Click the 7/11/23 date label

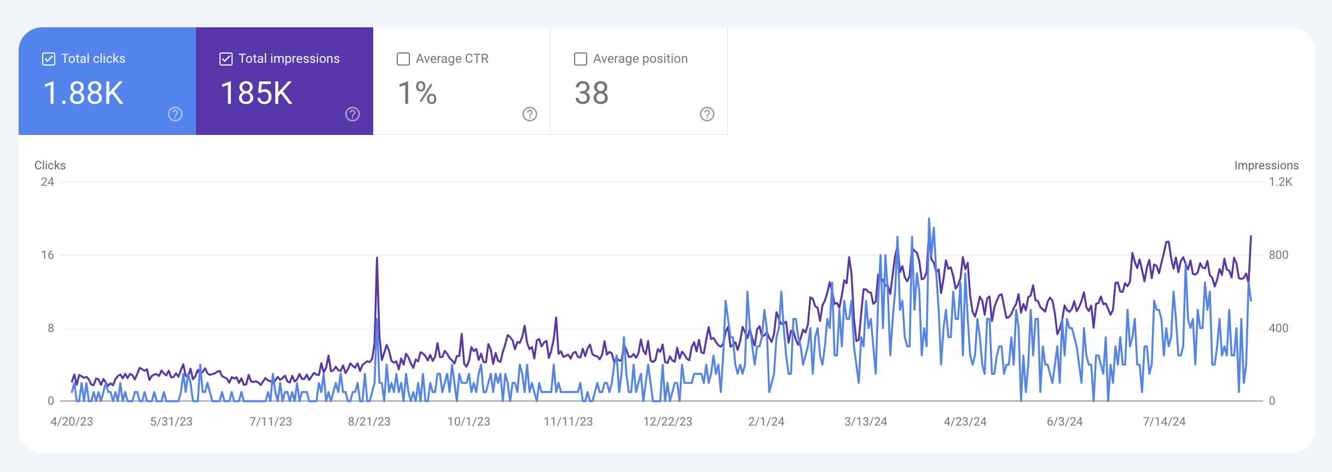tap(271, 422)
